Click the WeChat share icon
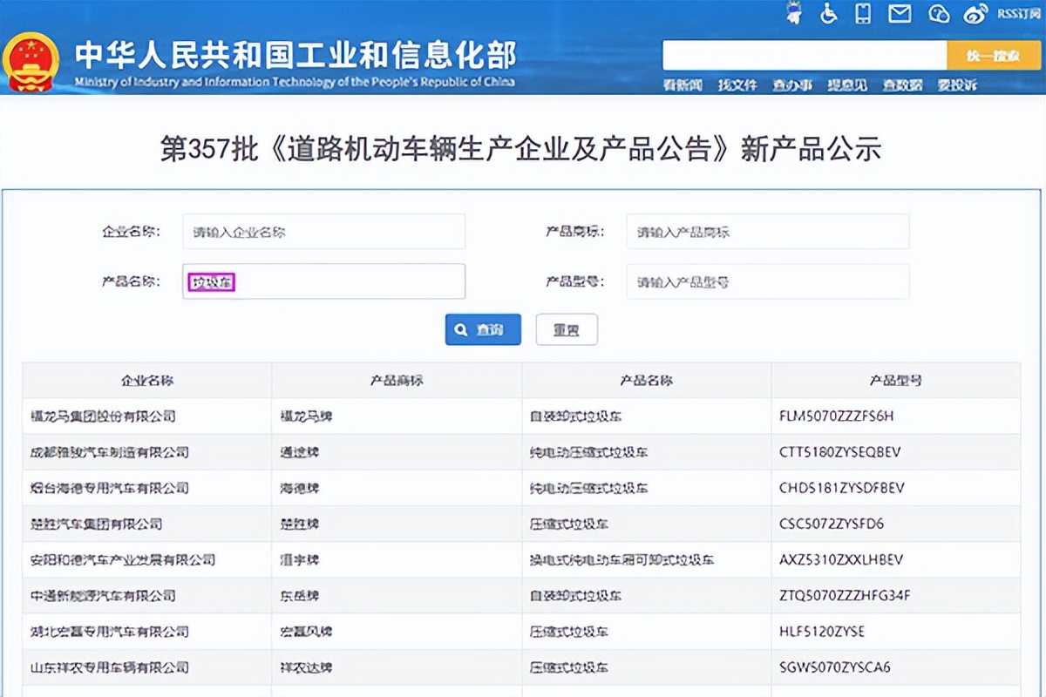The width and height of the screenshot is (1046, 697). click(939, 15)
